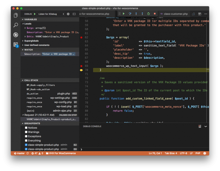The width and height of the screenshot is (220, 171).
Task: Enable Exceptions breakpoint checkbox
Action: pyautogui.click(x=26, y=136)
